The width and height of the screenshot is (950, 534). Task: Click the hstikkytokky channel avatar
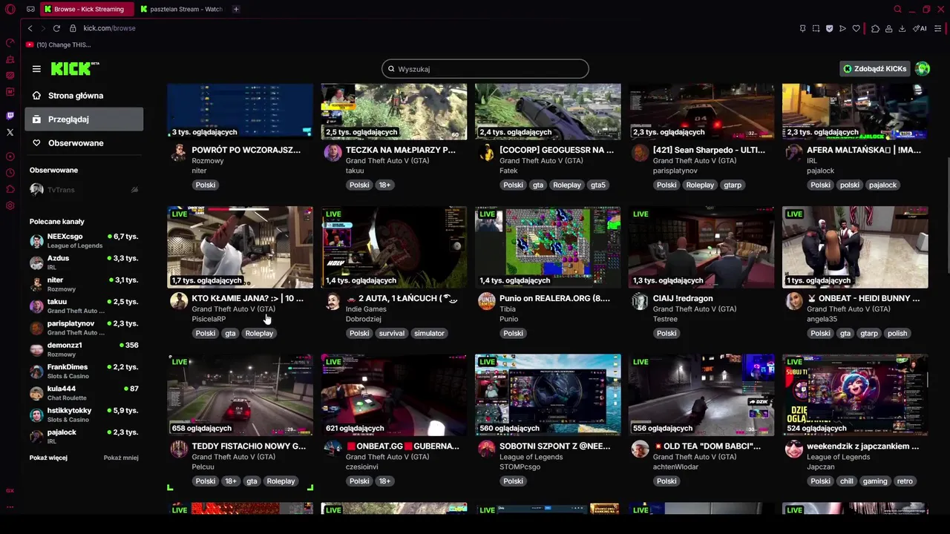click(x=36, y=415)
